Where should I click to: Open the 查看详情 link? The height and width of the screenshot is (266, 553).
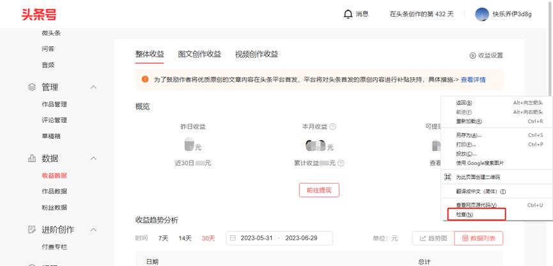473,79
